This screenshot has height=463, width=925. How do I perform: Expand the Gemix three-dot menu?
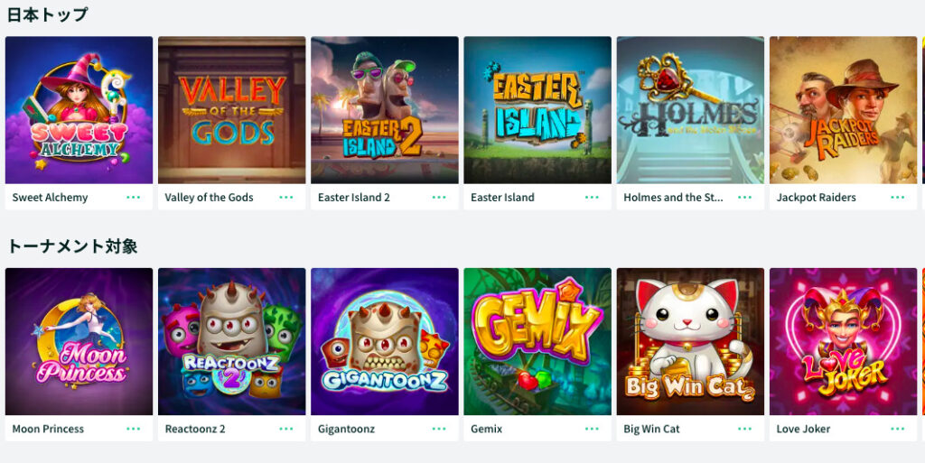point(592,429)
